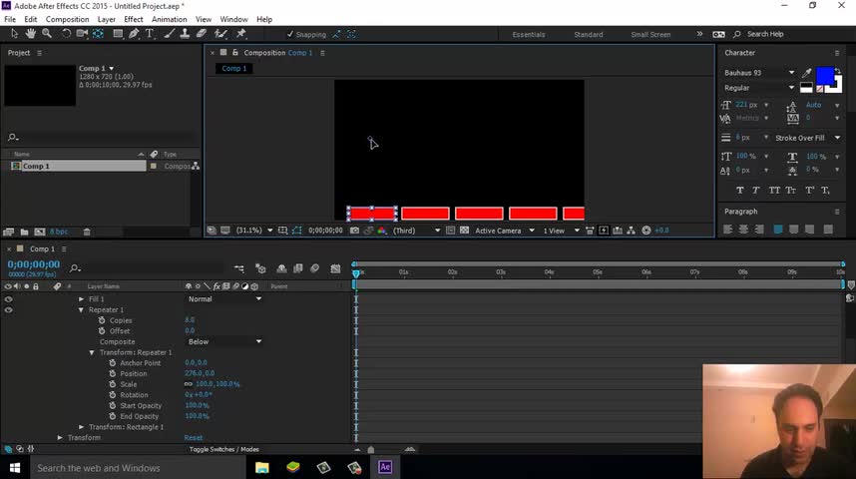Viewport: 856px width, 479px height.
Task: Click Reset next to Transform
Action: click(x=194, y=437)
